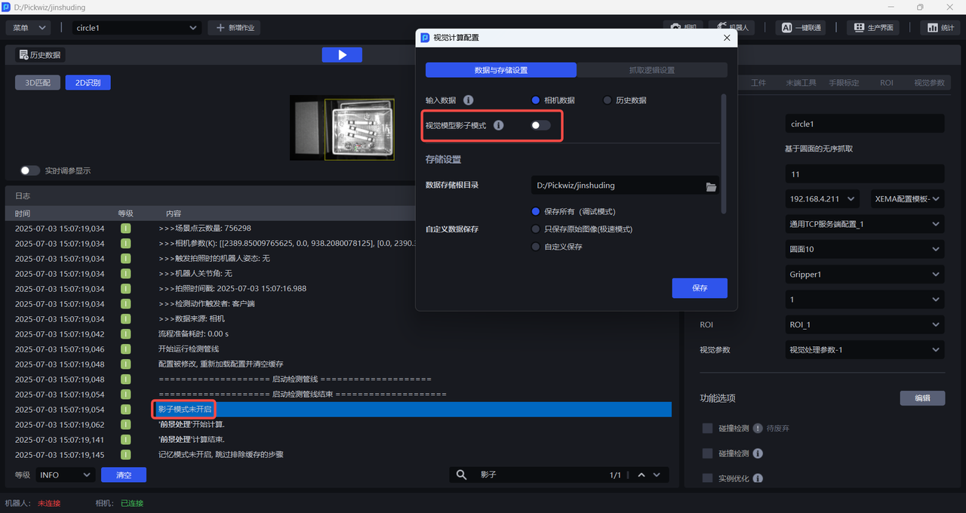Enable the 视觉模型影子模式 toggle switch
The image size is (966, 513).
point(540,125)
